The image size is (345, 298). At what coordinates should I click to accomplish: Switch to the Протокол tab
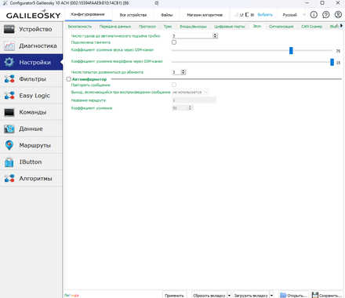[x=147, y=27]
